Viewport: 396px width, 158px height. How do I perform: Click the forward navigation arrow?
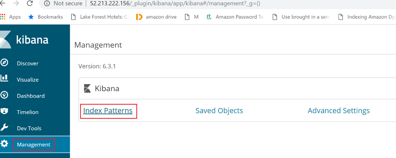click(x=16, y=3)
